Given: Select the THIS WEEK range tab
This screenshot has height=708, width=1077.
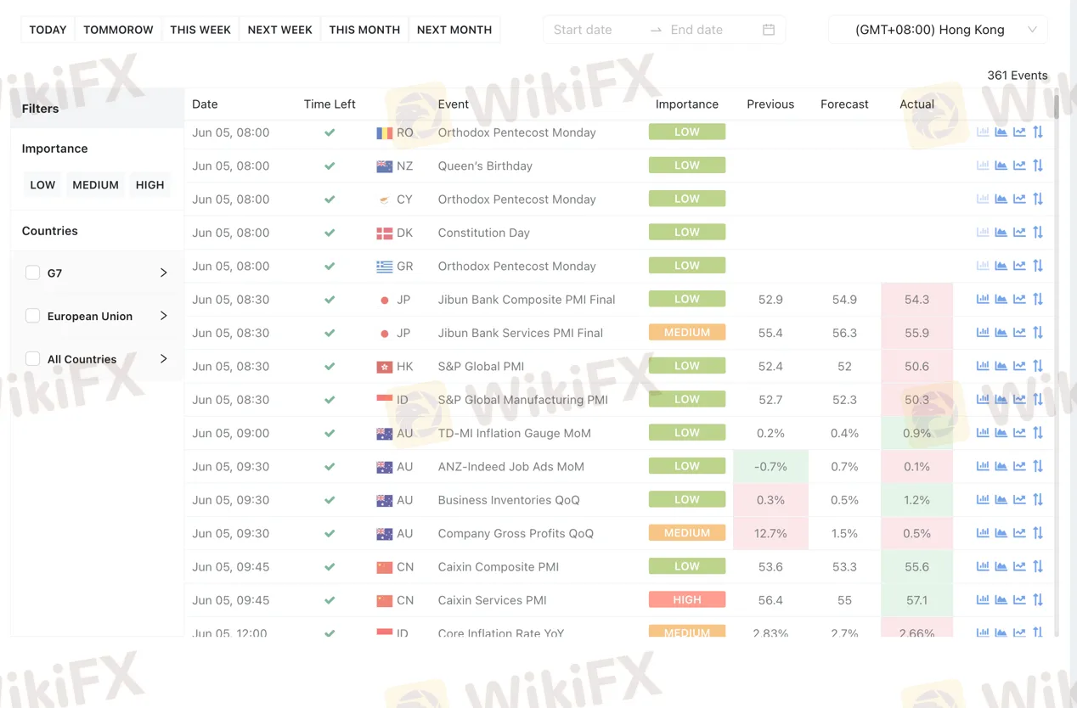Looking at the screenshot, I should 200,30.
